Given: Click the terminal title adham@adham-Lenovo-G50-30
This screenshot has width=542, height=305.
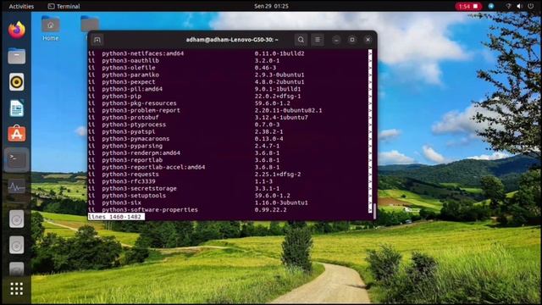Looking at the screenshot, I should click(232, 40).
